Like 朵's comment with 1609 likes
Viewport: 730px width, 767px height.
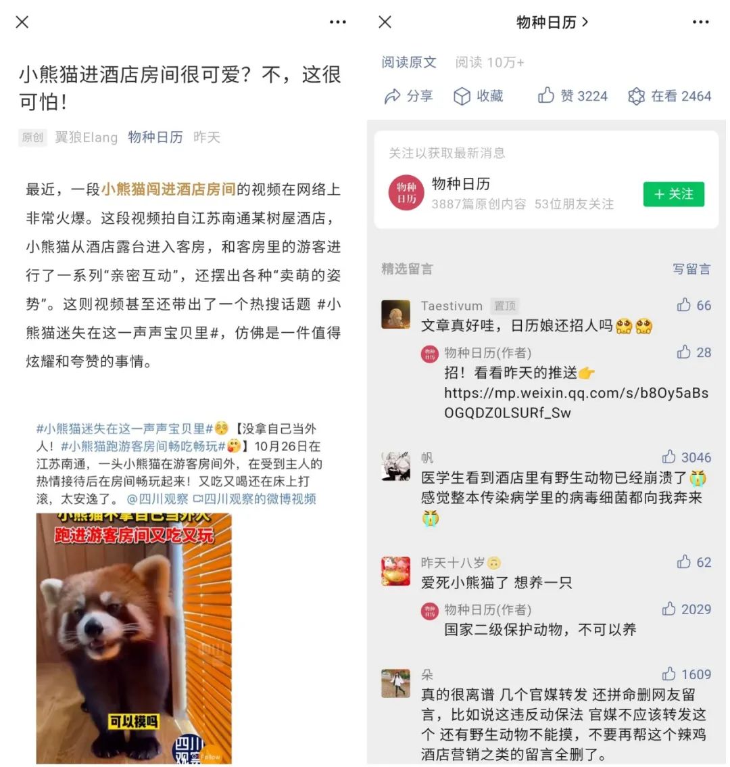pos(668,674)
